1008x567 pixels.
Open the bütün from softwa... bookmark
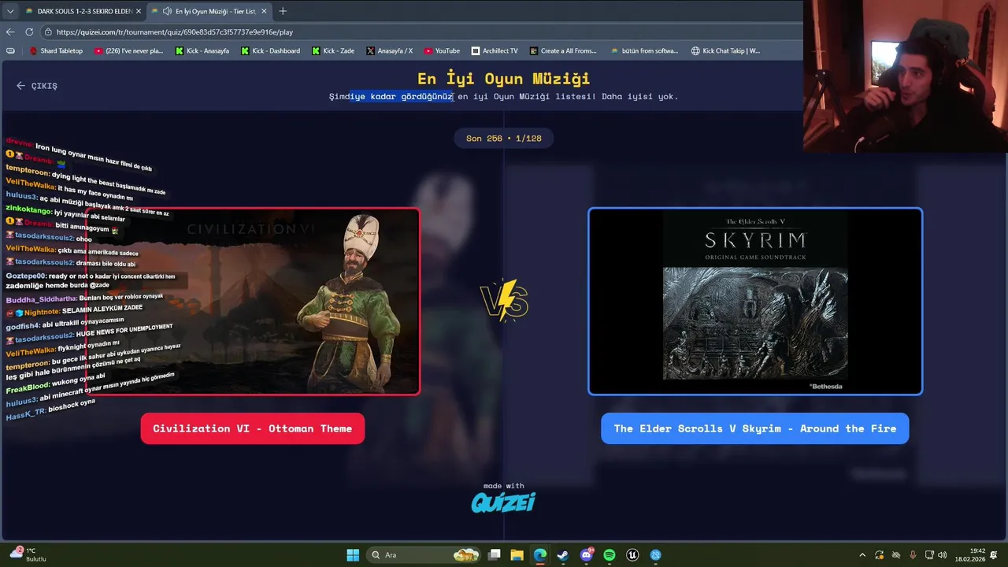point(644,50)
